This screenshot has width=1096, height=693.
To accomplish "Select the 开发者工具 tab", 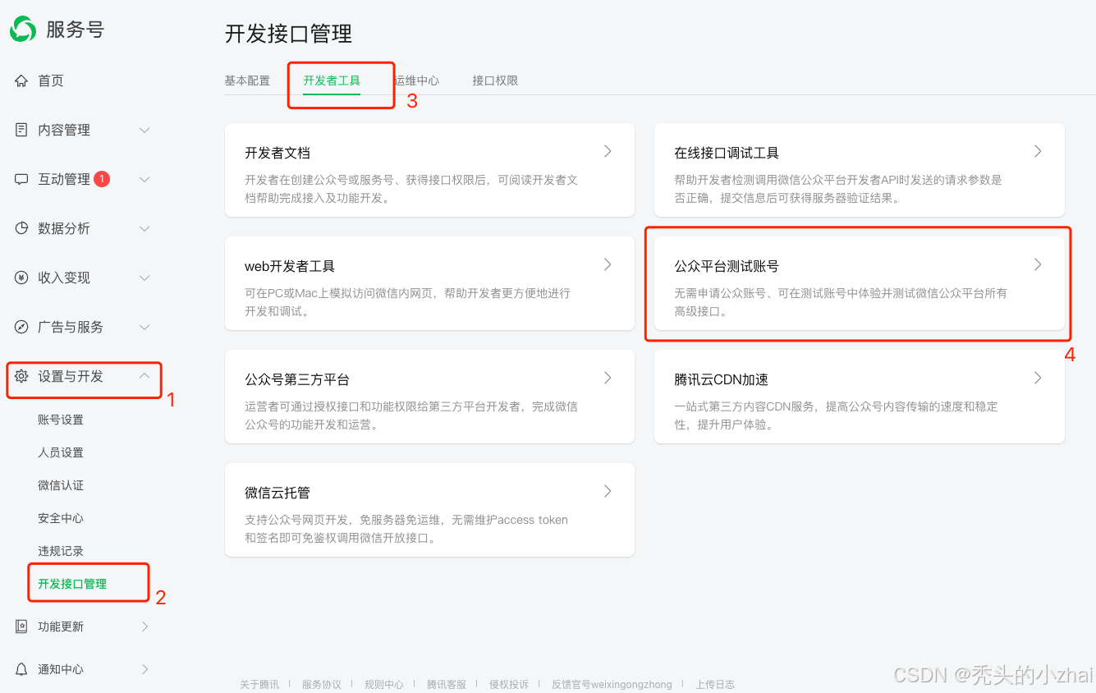I will (x=332, y=80).
